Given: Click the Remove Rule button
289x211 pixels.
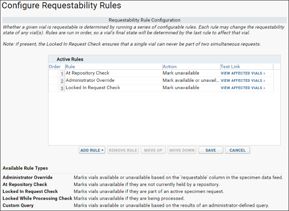Looking at the screenshot, I should click(x=123, y=150).
